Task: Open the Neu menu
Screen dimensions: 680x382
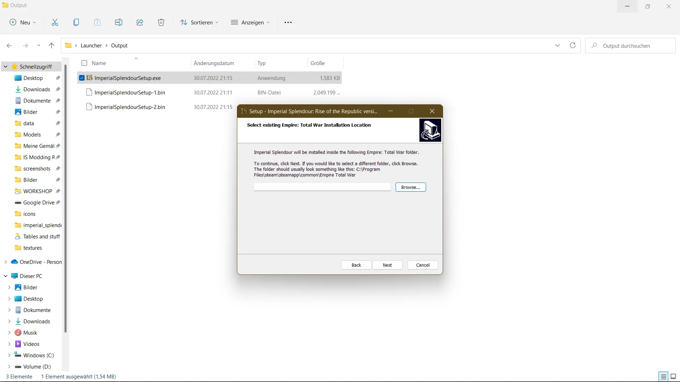Action: 23,23
